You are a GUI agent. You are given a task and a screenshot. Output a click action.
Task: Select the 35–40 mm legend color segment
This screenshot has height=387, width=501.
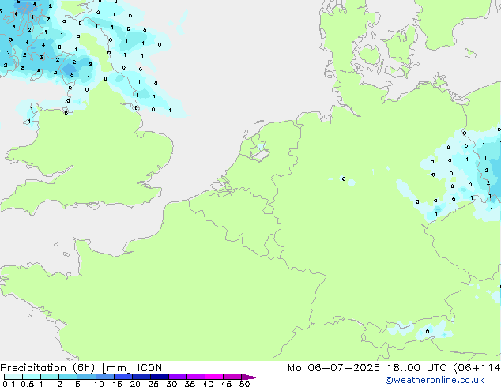195,377
